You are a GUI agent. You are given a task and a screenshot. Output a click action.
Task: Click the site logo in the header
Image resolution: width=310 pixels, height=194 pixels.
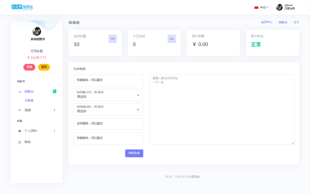[x=22, y=8]
